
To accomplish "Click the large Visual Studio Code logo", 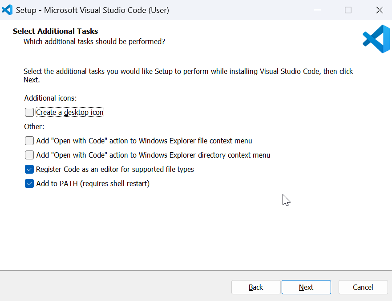I will [376, 39].
